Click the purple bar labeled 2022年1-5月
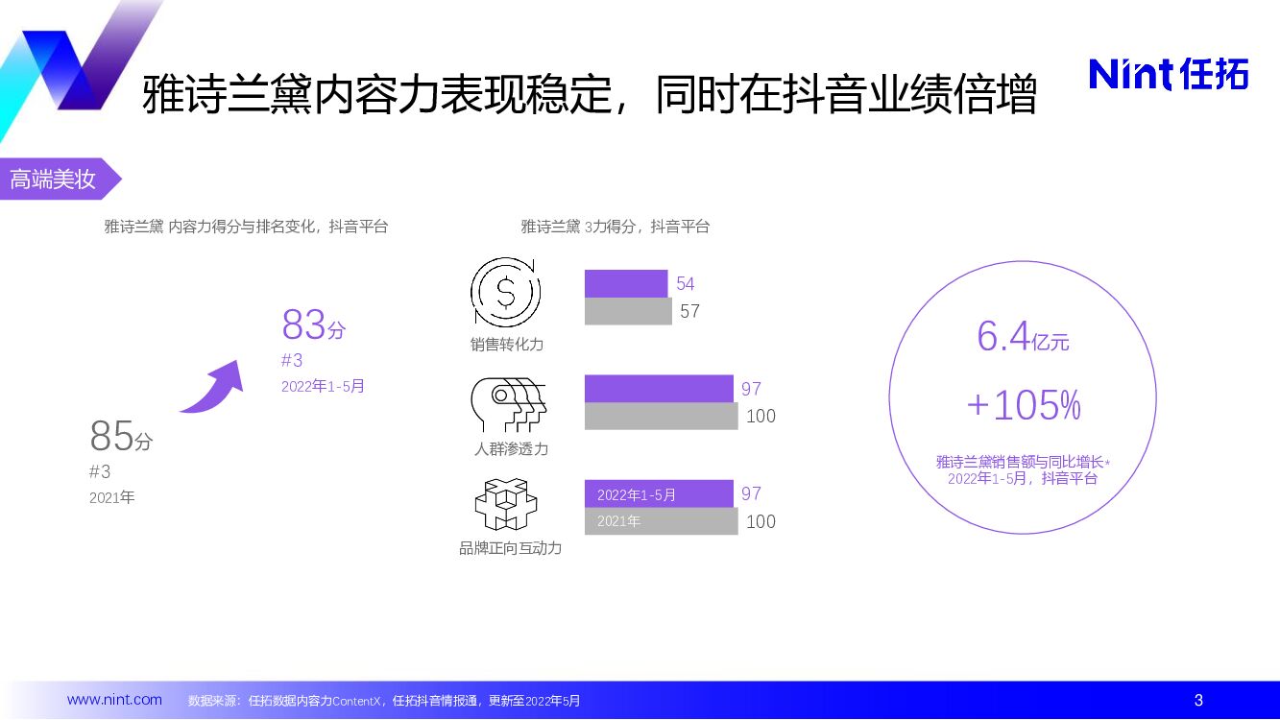 click(x=659, y=494)
